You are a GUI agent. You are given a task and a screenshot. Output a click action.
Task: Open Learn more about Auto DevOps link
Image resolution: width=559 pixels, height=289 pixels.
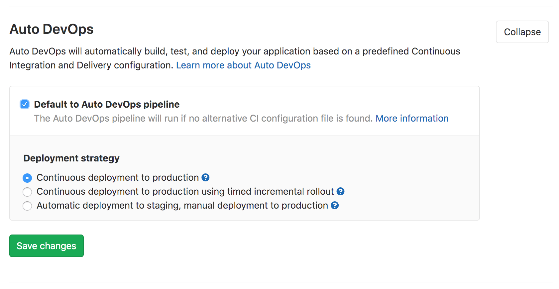coord(243,65)
